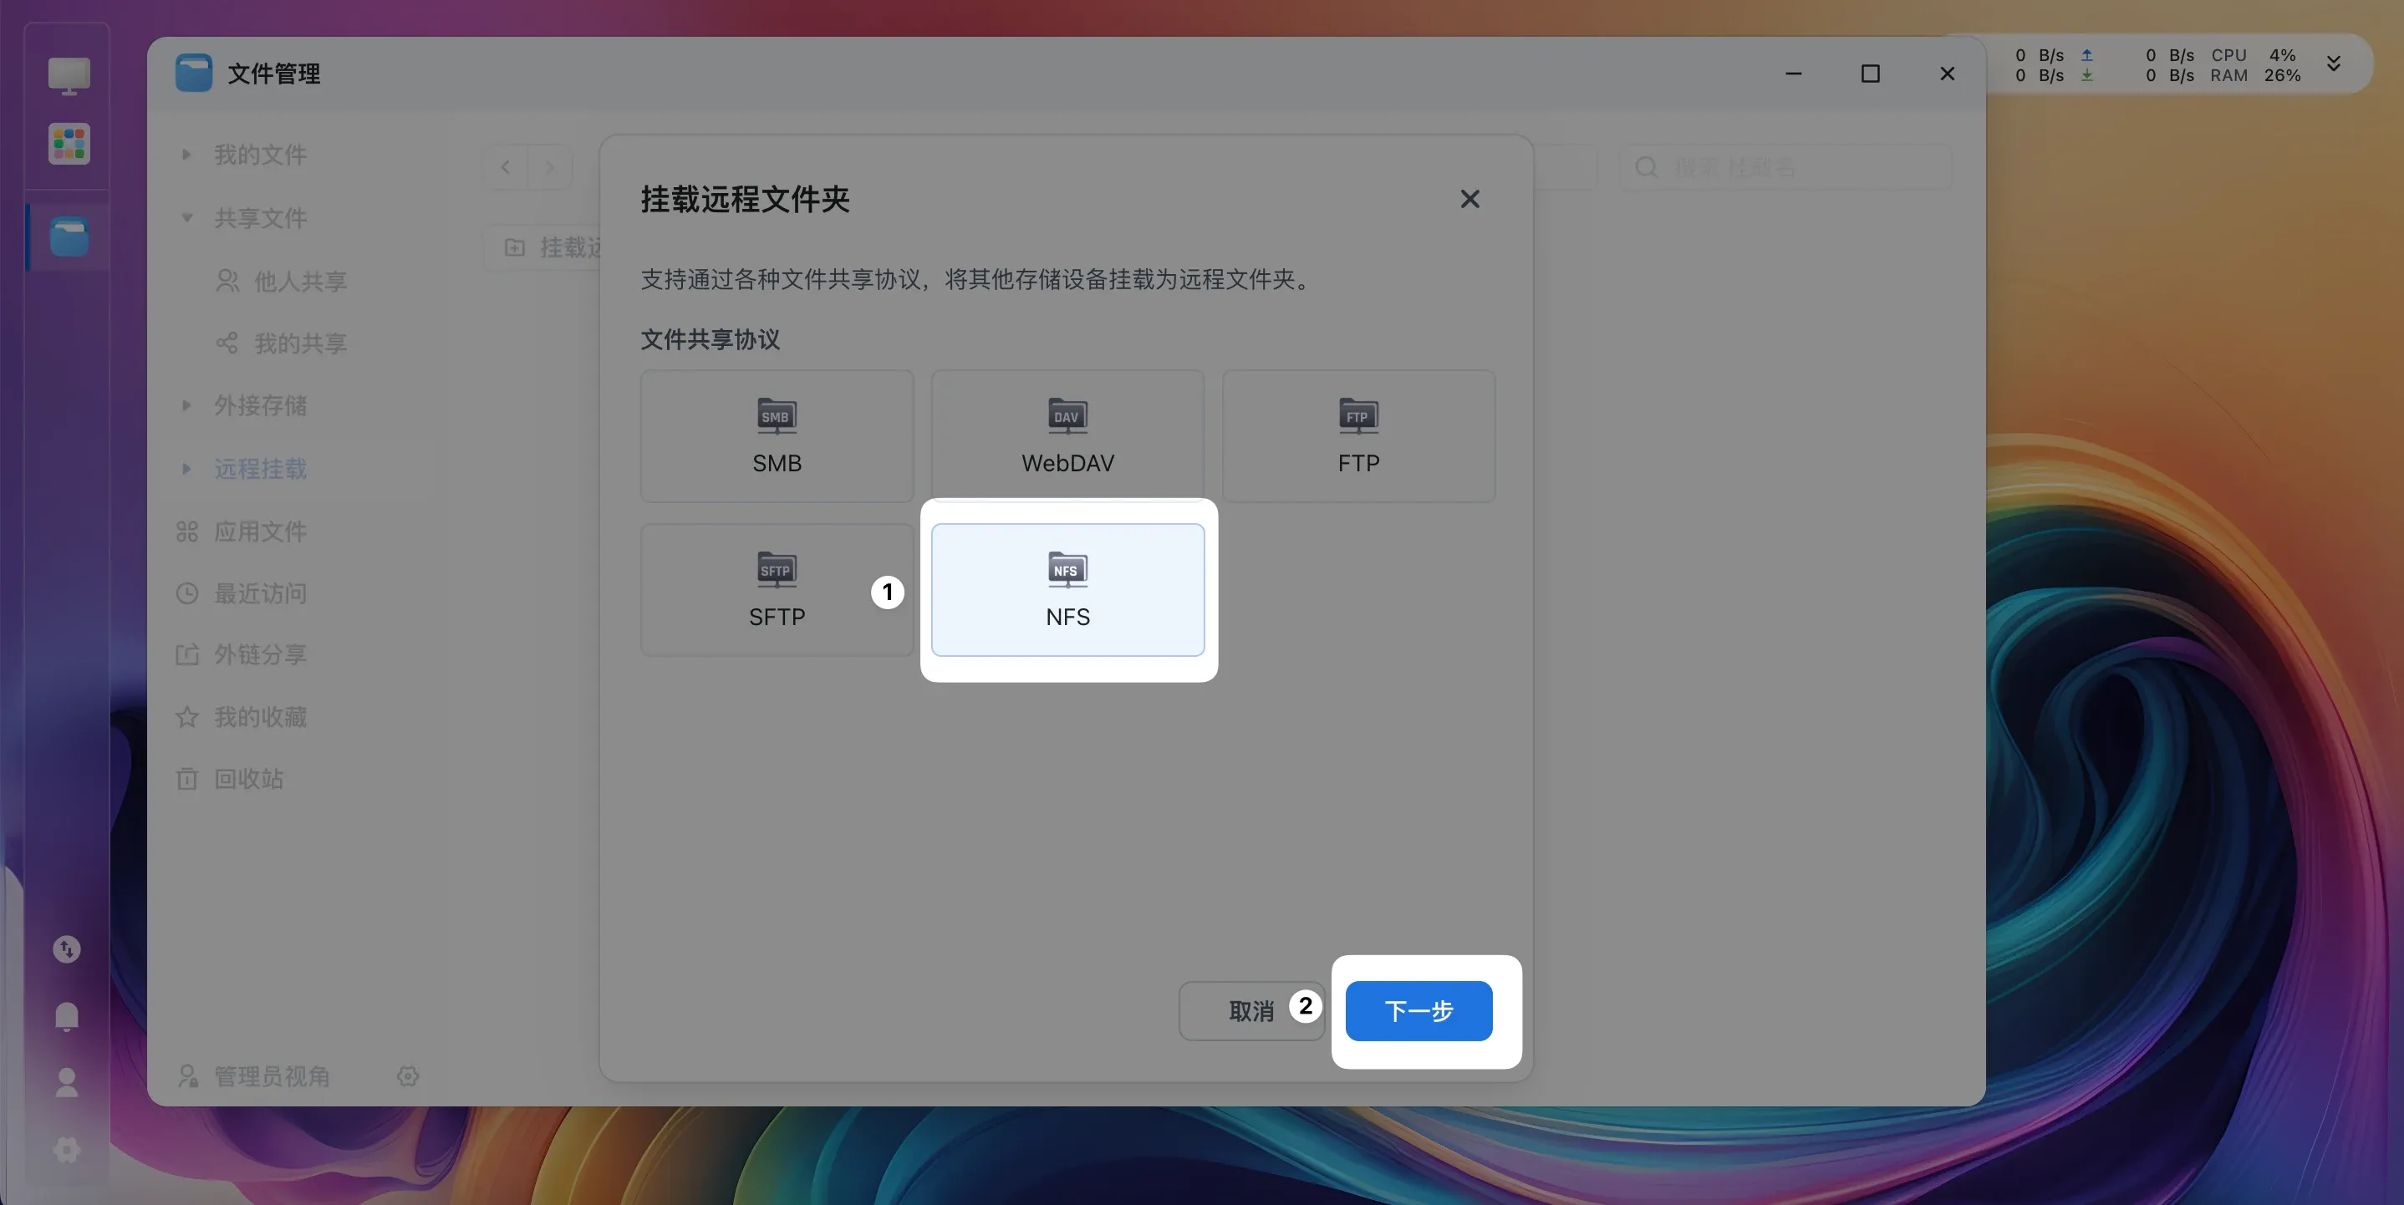Open the notification bell in the dock
This screenshot has height=1205, width=2404.
pyautogui.click(x=66, y=1015)
